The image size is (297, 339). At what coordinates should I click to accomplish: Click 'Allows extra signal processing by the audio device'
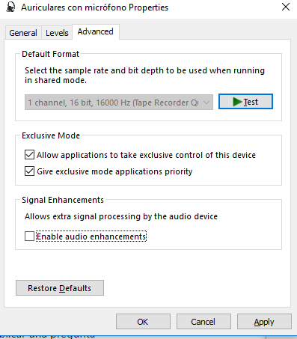click(121, 216)
